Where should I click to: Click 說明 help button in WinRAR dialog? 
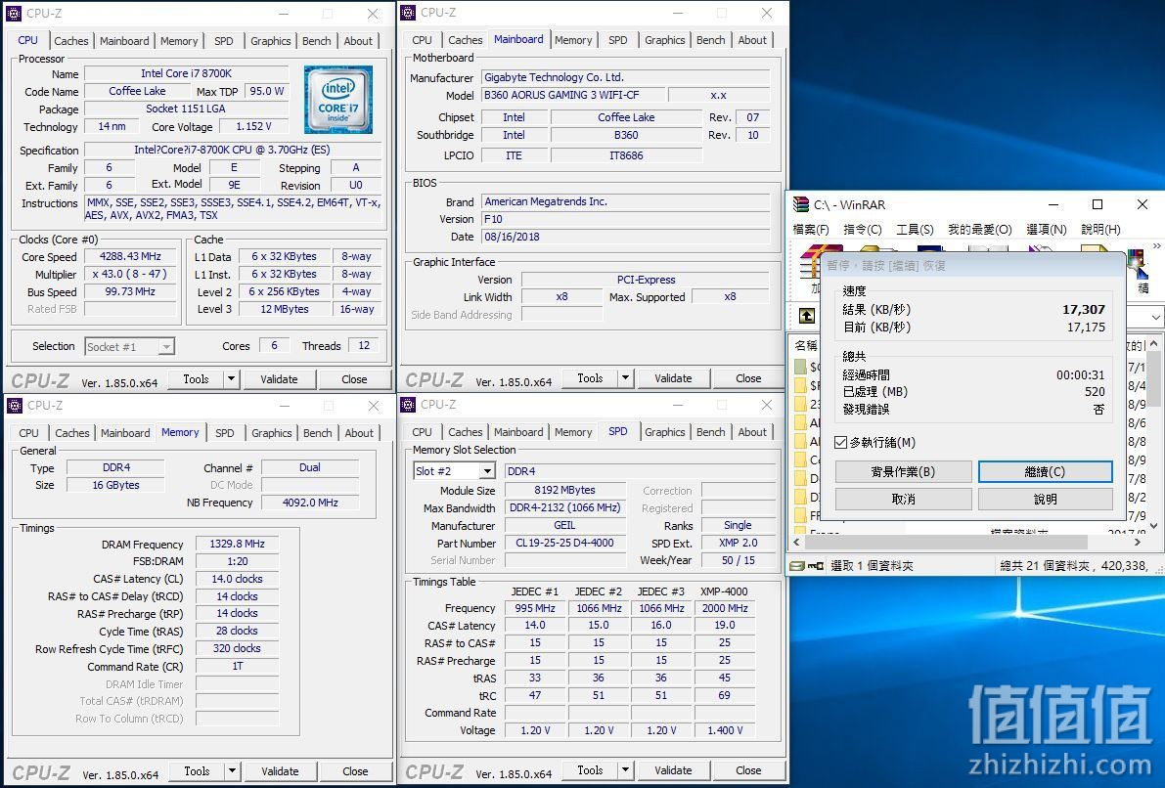coord(1045,499)
